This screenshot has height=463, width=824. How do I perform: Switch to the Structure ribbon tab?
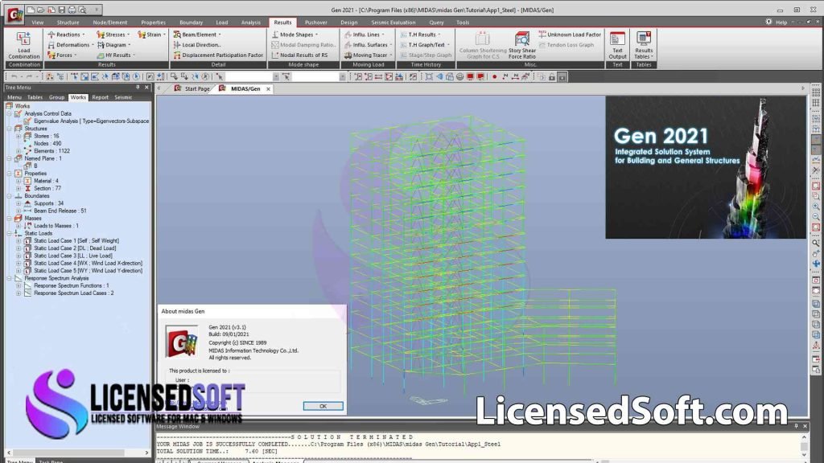pyautogui.click(x=68, y=23)
